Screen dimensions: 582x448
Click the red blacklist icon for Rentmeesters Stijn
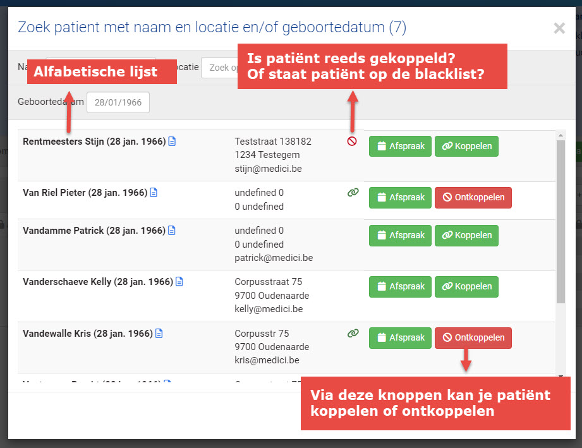352,142
